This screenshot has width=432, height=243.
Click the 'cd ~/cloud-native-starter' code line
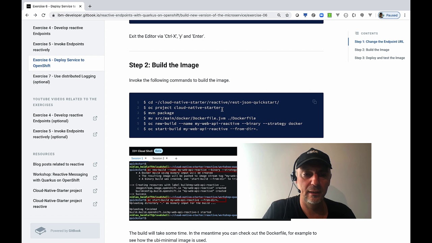211,102
